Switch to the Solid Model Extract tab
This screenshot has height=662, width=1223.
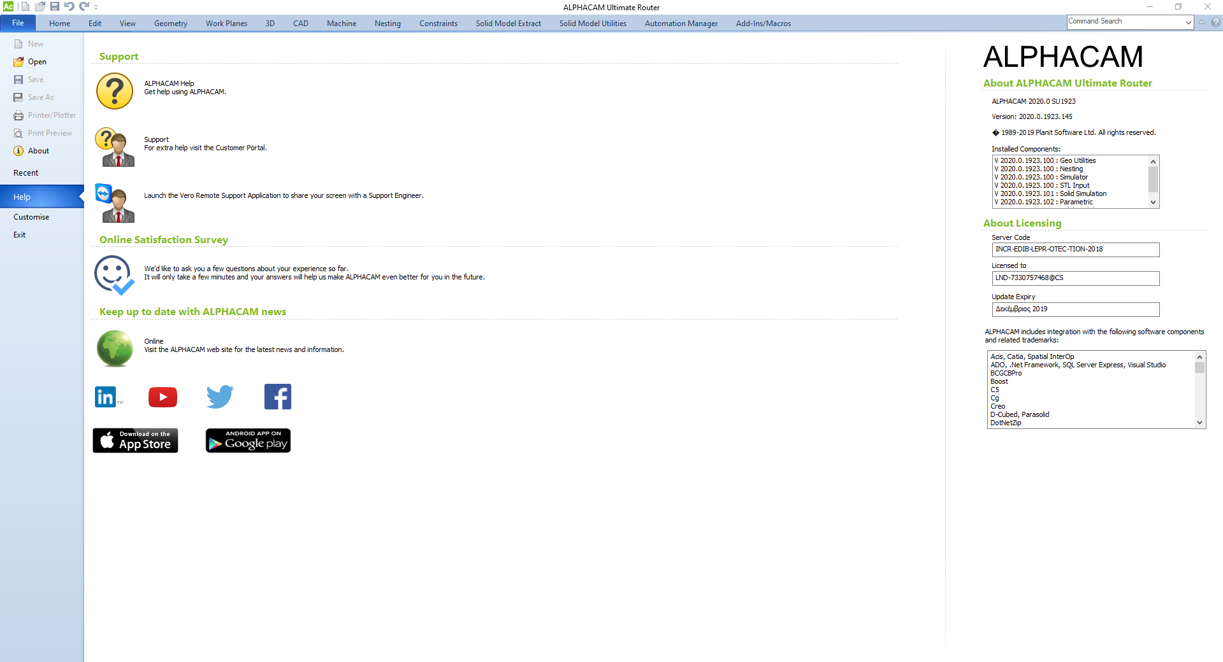(x=509, y=24)
